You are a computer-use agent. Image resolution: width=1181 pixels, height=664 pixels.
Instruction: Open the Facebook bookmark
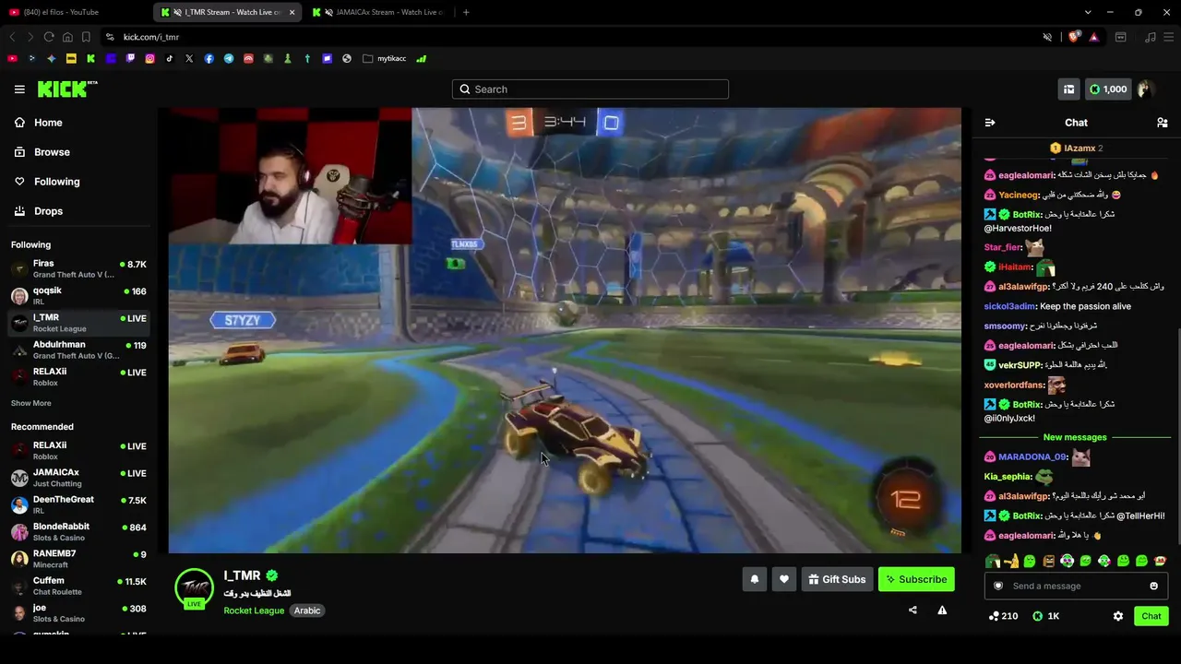(x=209, y=58)
